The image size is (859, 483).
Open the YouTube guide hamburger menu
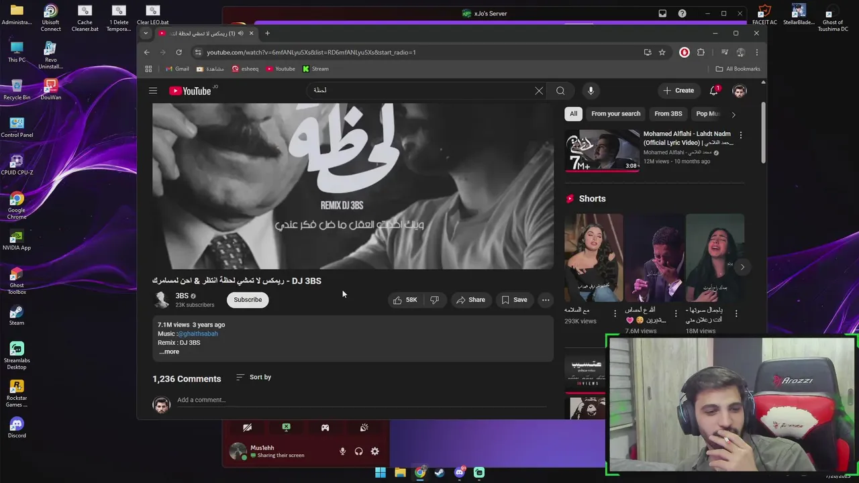[x=153, y=91]
